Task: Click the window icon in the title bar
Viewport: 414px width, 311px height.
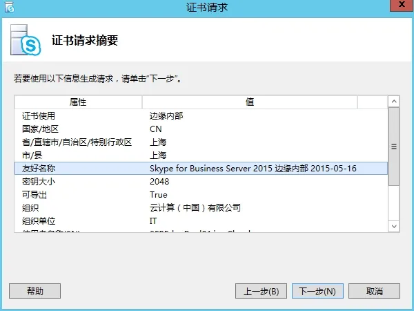Action: [10, 7]
